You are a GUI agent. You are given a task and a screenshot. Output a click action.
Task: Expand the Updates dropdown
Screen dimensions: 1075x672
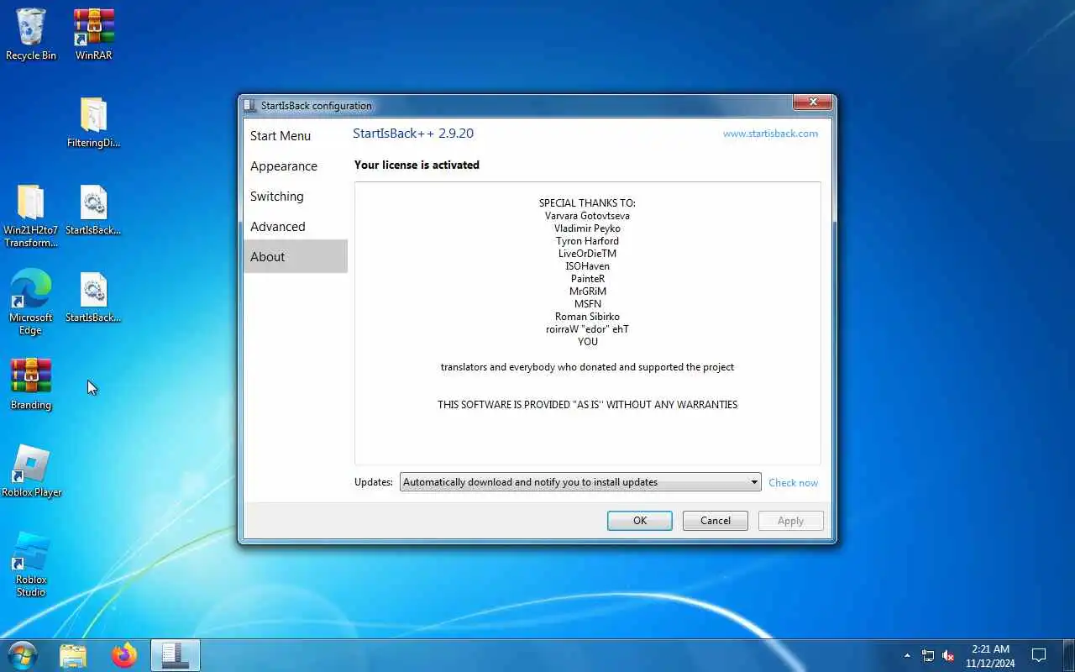580,482
